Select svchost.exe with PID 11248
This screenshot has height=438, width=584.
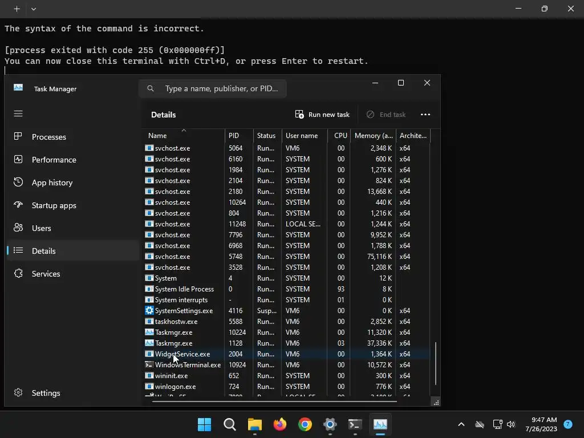286,224
